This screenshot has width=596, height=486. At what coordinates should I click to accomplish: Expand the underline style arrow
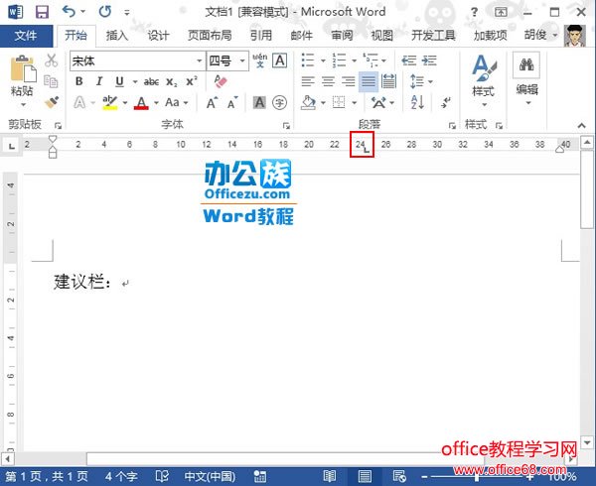point(134,81)
